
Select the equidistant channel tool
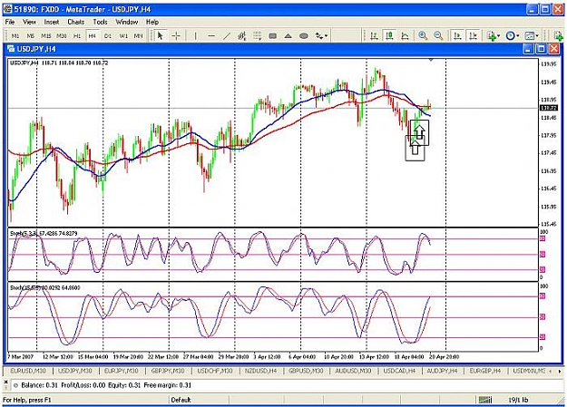(x=242, y=35)
